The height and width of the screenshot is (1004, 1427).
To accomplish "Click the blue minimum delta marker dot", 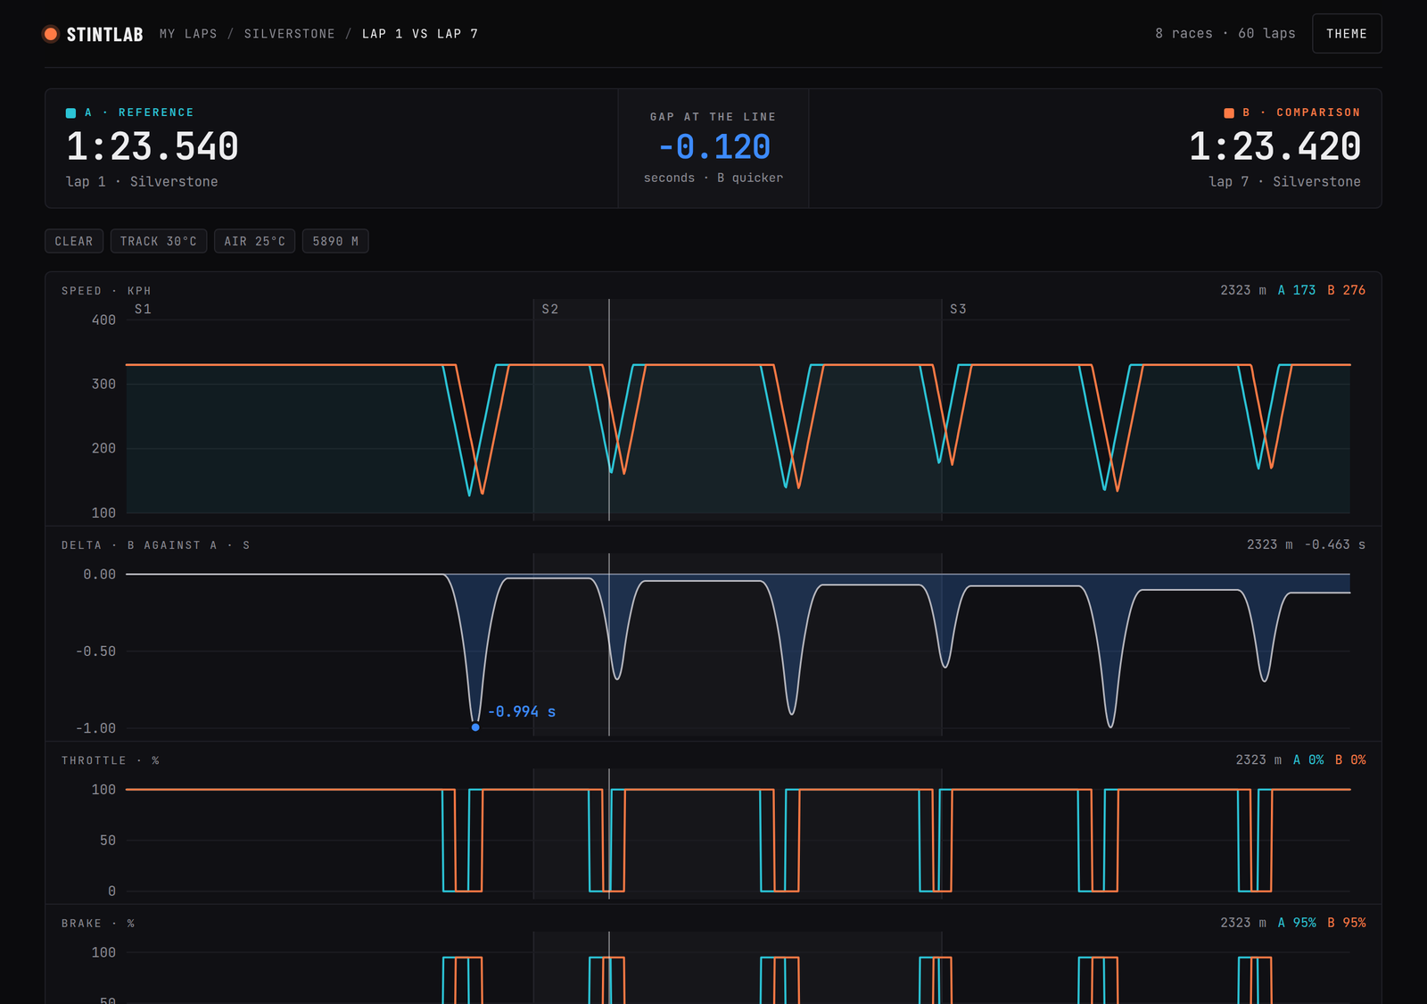I will coord(475,727).
